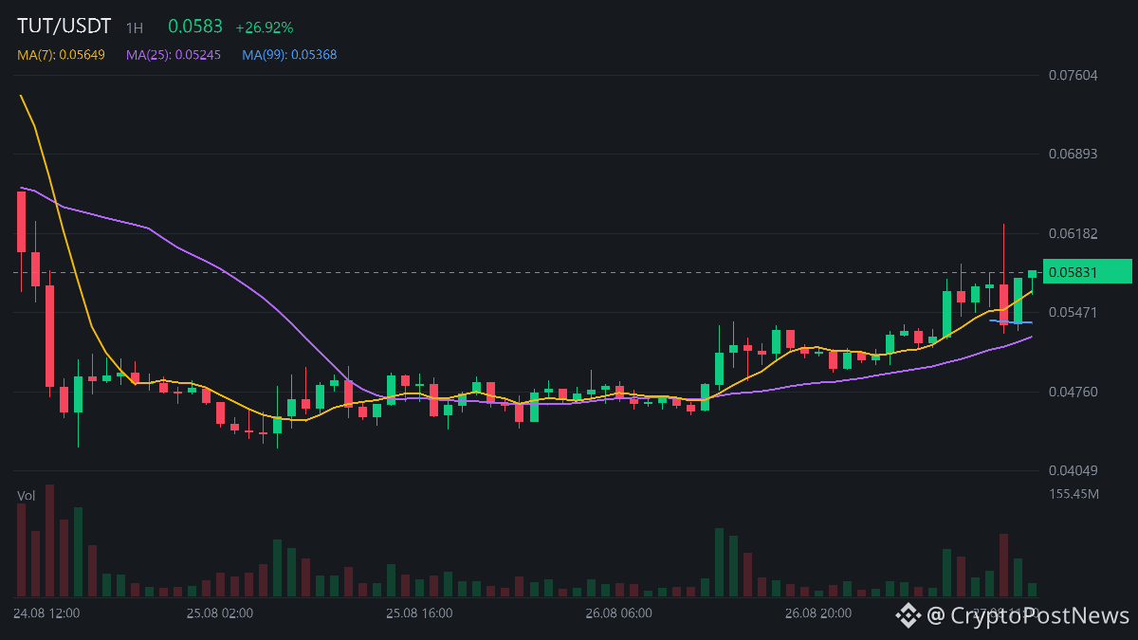
Task: Click the 0.04049 price axis label
Action: [1074, 470]
